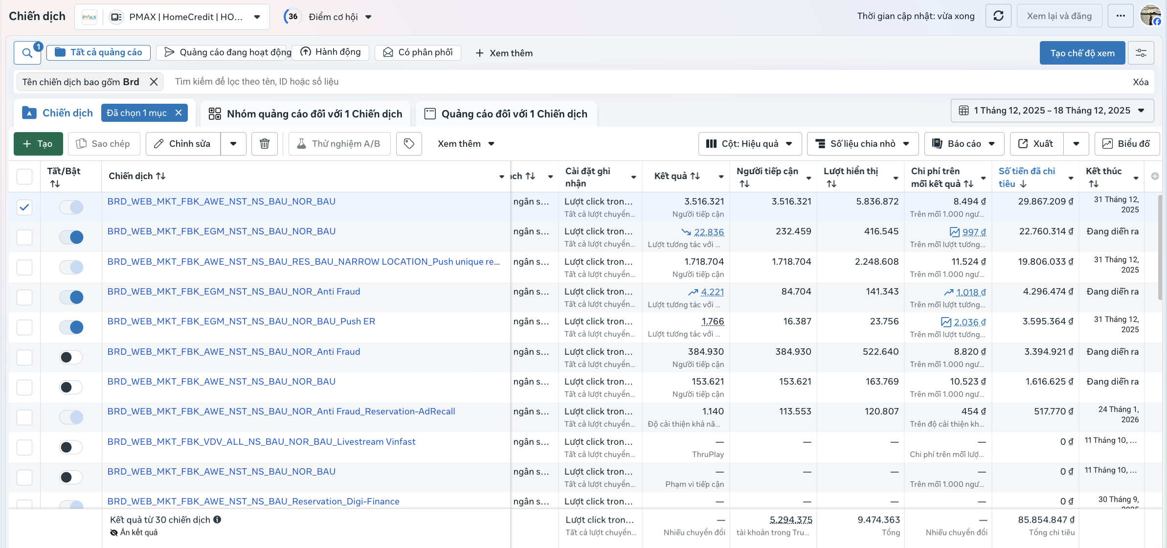
Task: Click the green Tạo create button
Action: click(x=38, y=144)
